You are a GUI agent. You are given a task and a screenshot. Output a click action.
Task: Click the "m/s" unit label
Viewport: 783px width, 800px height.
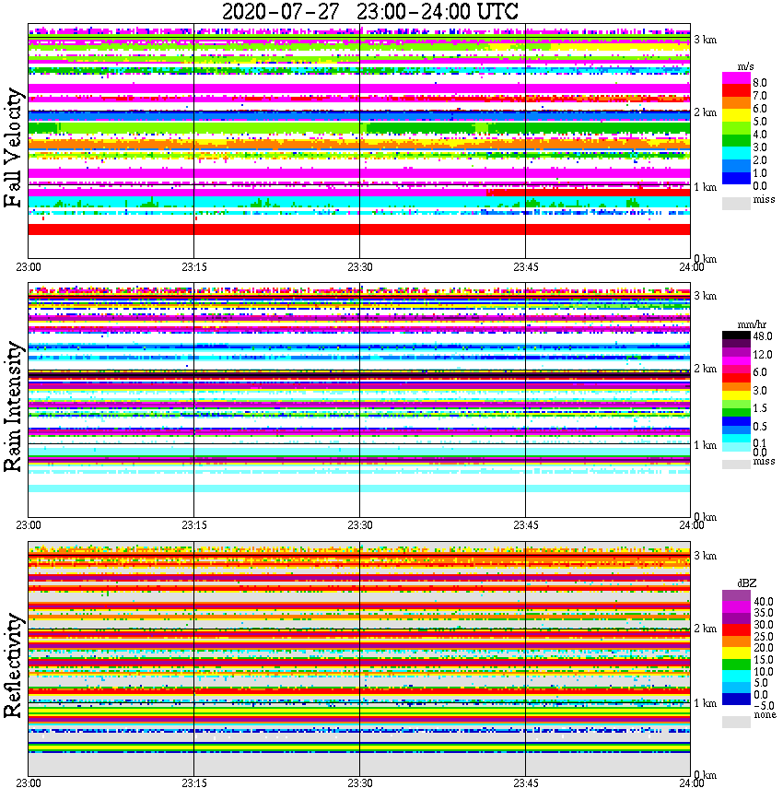click(x=745, y=66)
